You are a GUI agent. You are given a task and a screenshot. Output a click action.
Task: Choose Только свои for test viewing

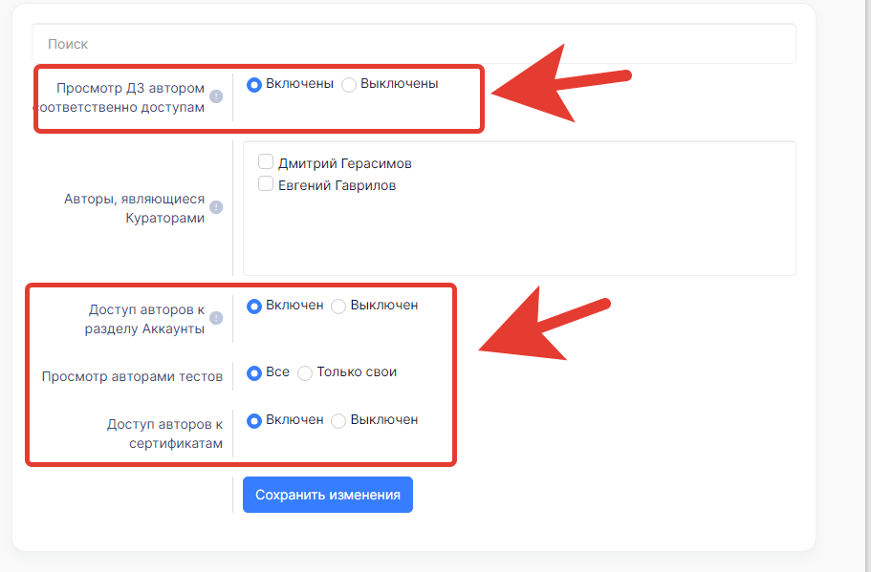(305, 373)
